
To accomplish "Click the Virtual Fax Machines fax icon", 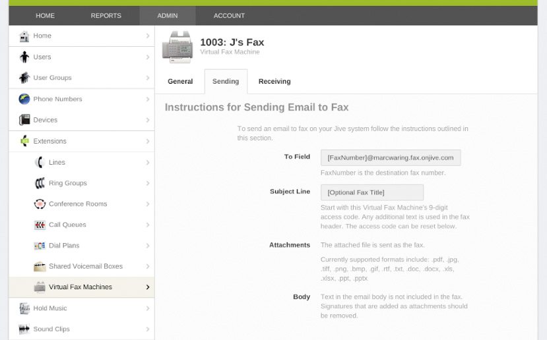I will point(40,287).
